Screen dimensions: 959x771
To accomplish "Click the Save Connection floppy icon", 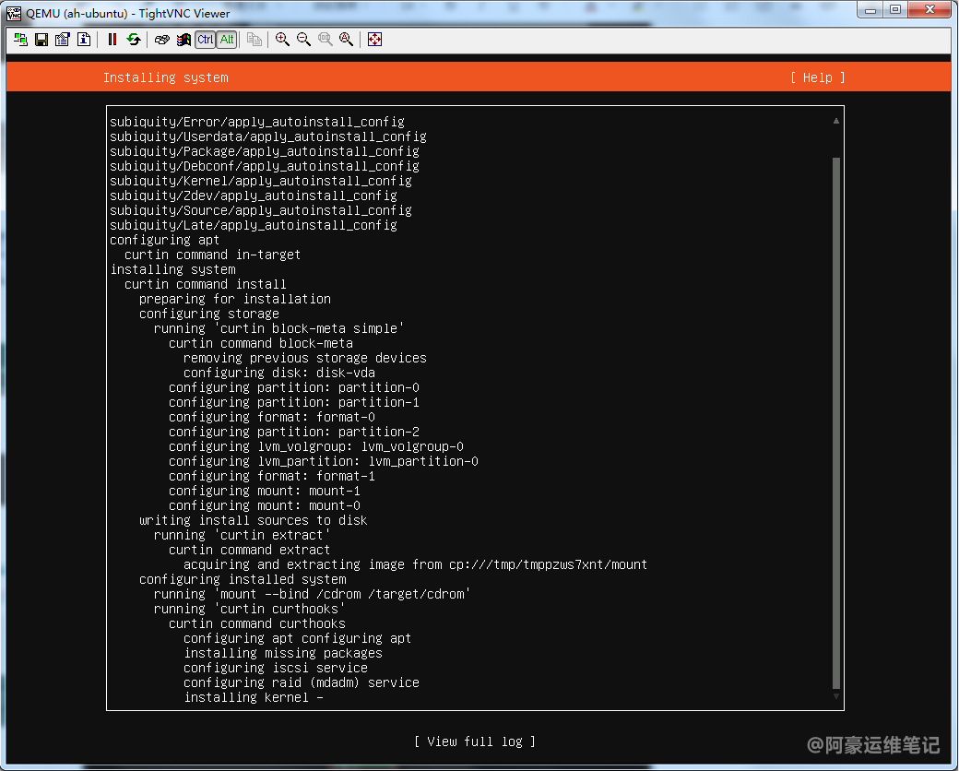I will [x=41, y=40].
